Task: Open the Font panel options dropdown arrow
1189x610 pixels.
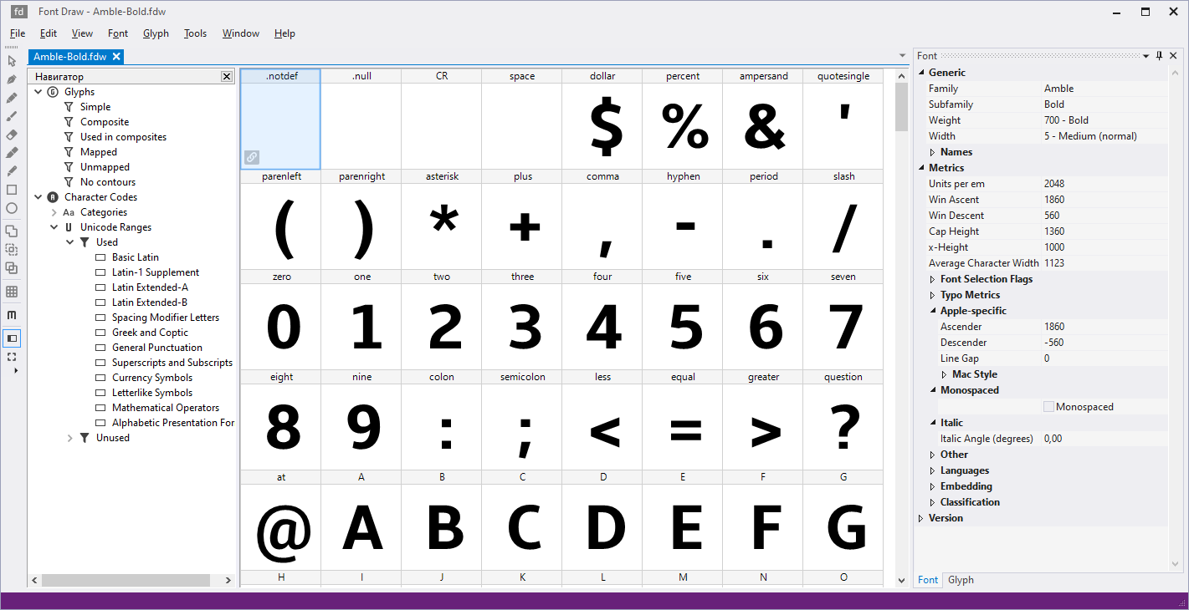Action: (x=1145, y=56)
